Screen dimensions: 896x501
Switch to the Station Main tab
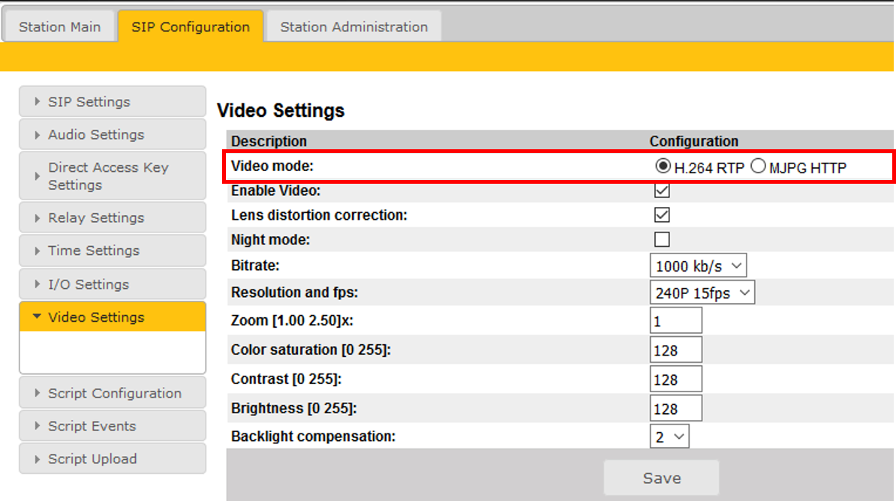tap(59, 27)
